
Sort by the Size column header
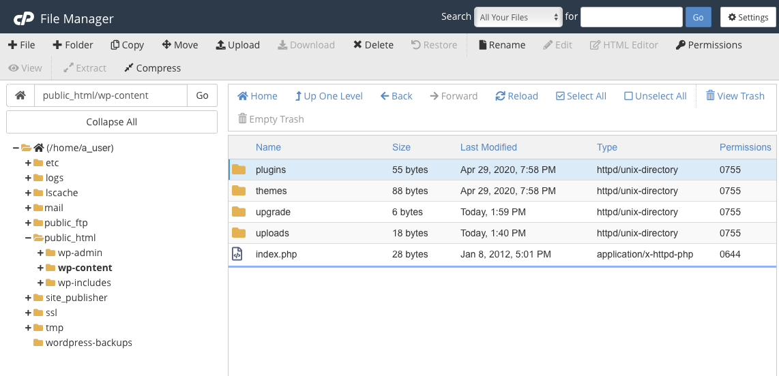[x=401, y=147]
